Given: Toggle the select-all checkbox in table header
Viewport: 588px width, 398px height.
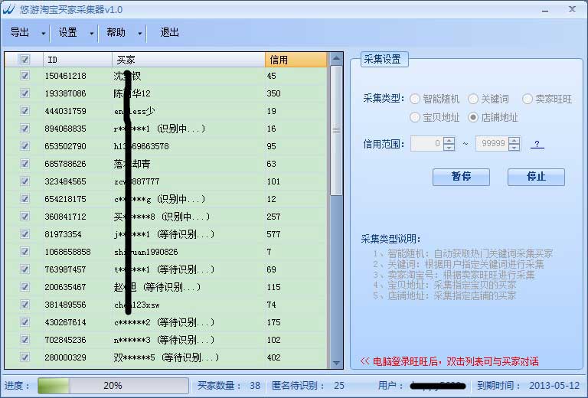Looking at the screenshot, I should (x=24, y=59).
